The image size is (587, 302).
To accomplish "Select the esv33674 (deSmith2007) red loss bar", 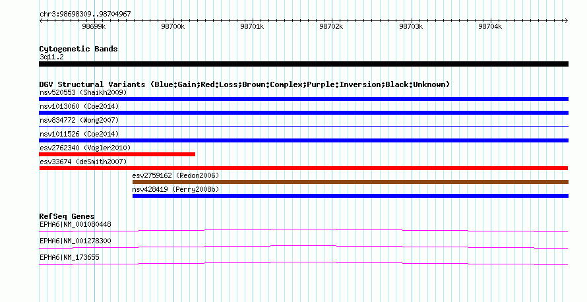I will tap(303, 168).
